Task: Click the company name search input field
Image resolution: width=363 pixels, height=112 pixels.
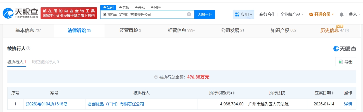Action: coord(143,14)
